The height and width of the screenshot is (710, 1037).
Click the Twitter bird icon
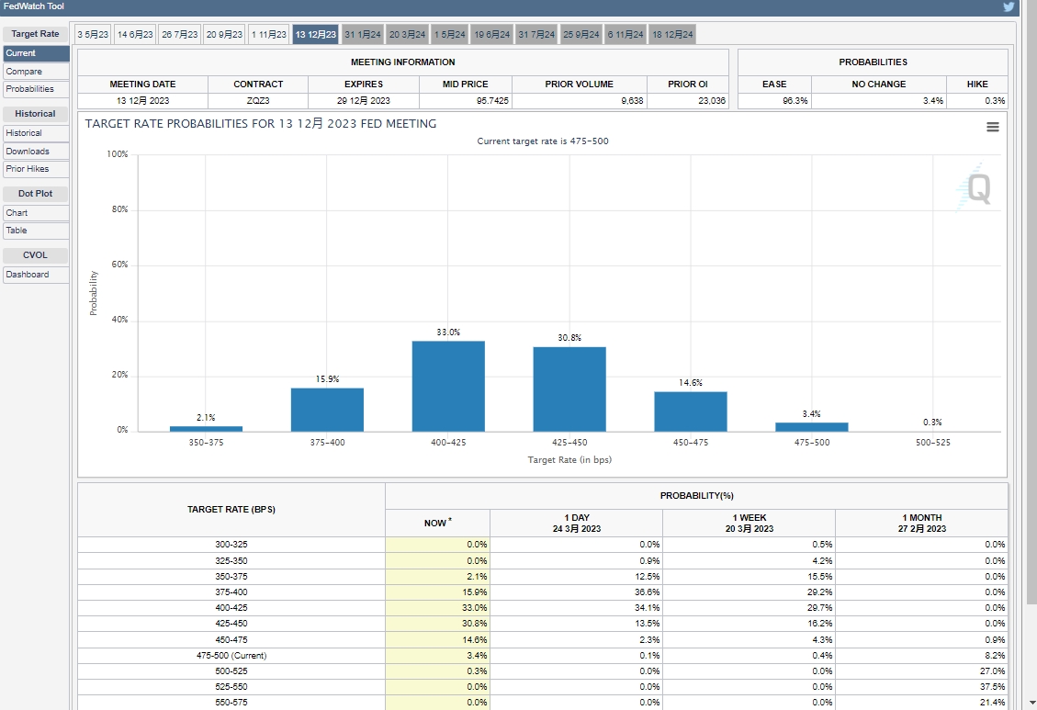(x=1009, y=6)
